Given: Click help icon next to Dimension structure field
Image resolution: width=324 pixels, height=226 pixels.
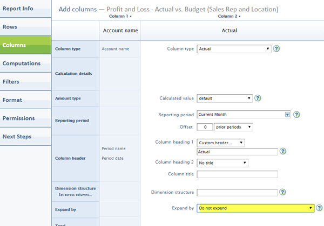Looking at the screenshot, I should click(283, 192).
